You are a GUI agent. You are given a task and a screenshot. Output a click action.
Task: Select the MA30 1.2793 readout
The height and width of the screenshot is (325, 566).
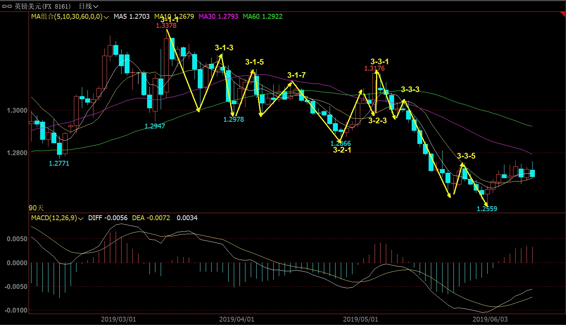click(x=218, y=17)
